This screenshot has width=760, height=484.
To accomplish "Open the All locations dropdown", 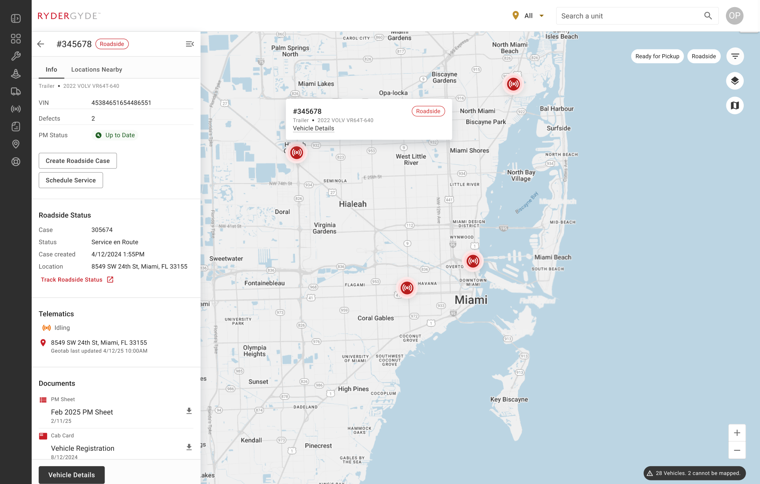I will (x=528, y=16).
